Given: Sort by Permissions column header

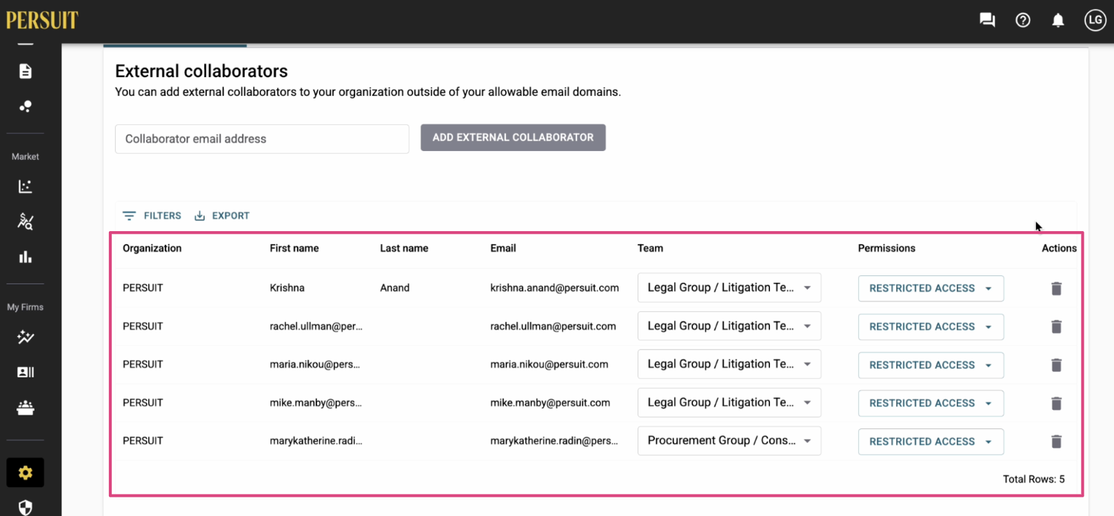Looking at the screenshot, I should (x=887, y=248).
